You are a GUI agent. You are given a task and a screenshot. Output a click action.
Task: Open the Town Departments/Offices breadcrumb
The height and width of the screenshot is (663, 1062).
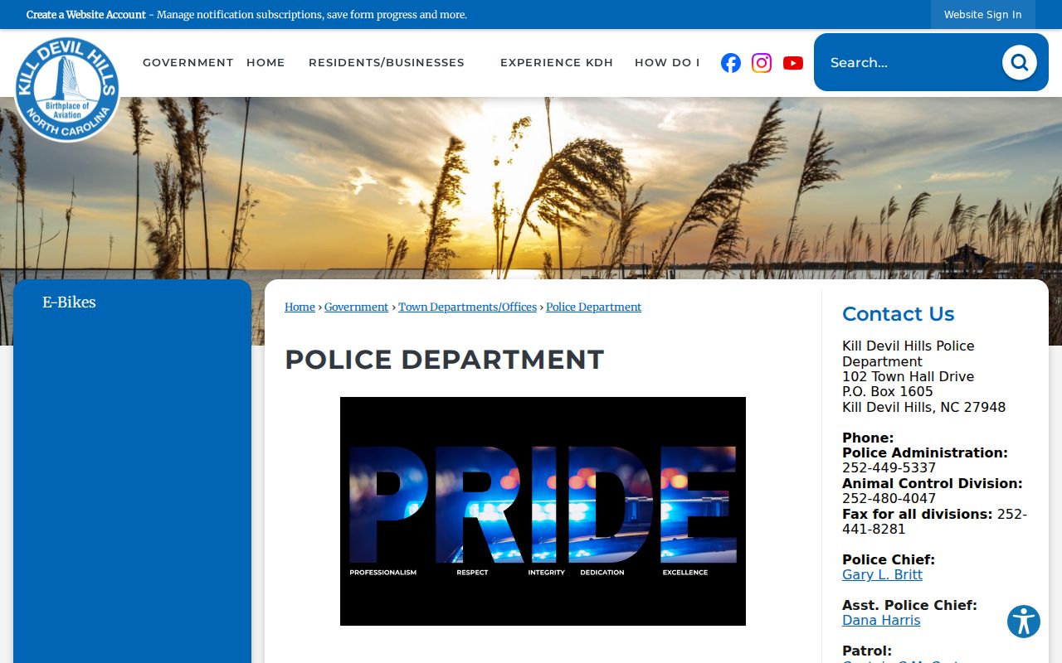click(x=467, y=307)
